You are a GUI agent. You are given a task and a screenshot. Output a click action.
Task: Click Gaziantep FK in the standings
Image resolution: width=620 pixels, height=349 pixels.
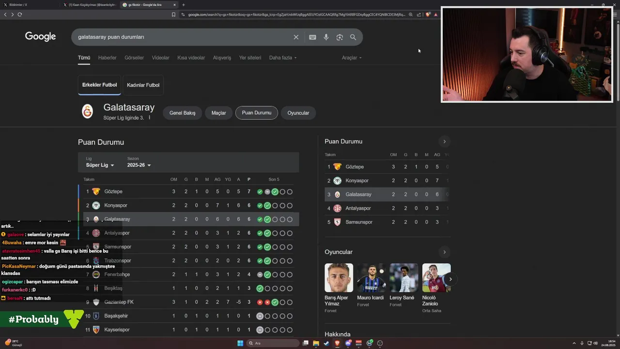tap(119, 302)
